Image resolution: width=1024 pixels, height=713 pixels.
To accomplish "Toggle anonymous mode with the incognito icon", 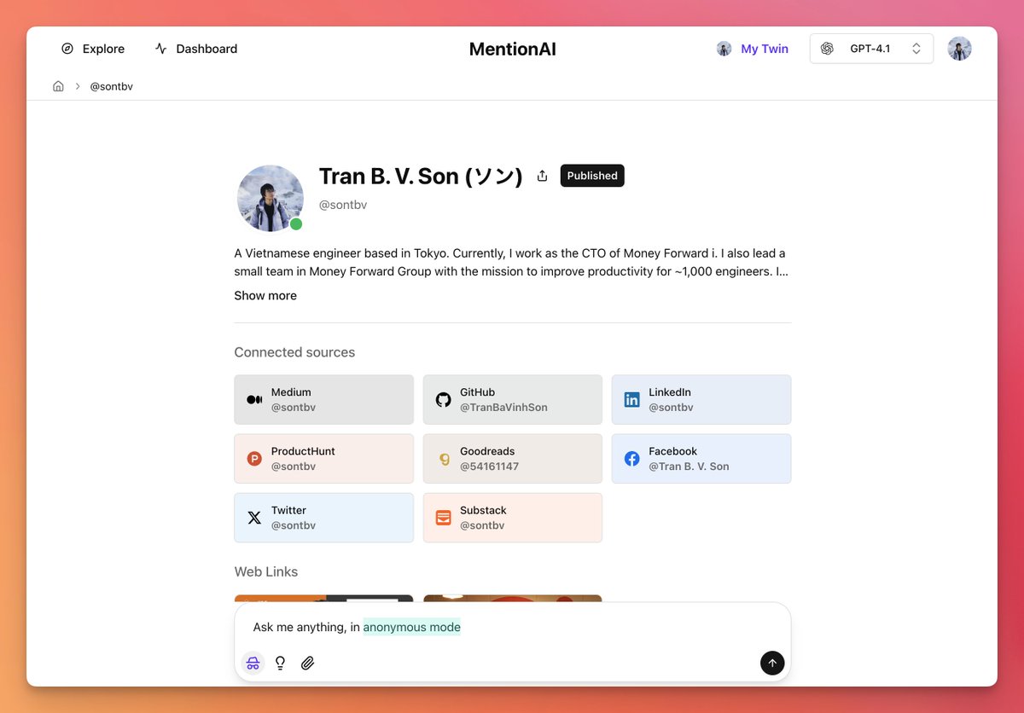I will click(253, 663).
